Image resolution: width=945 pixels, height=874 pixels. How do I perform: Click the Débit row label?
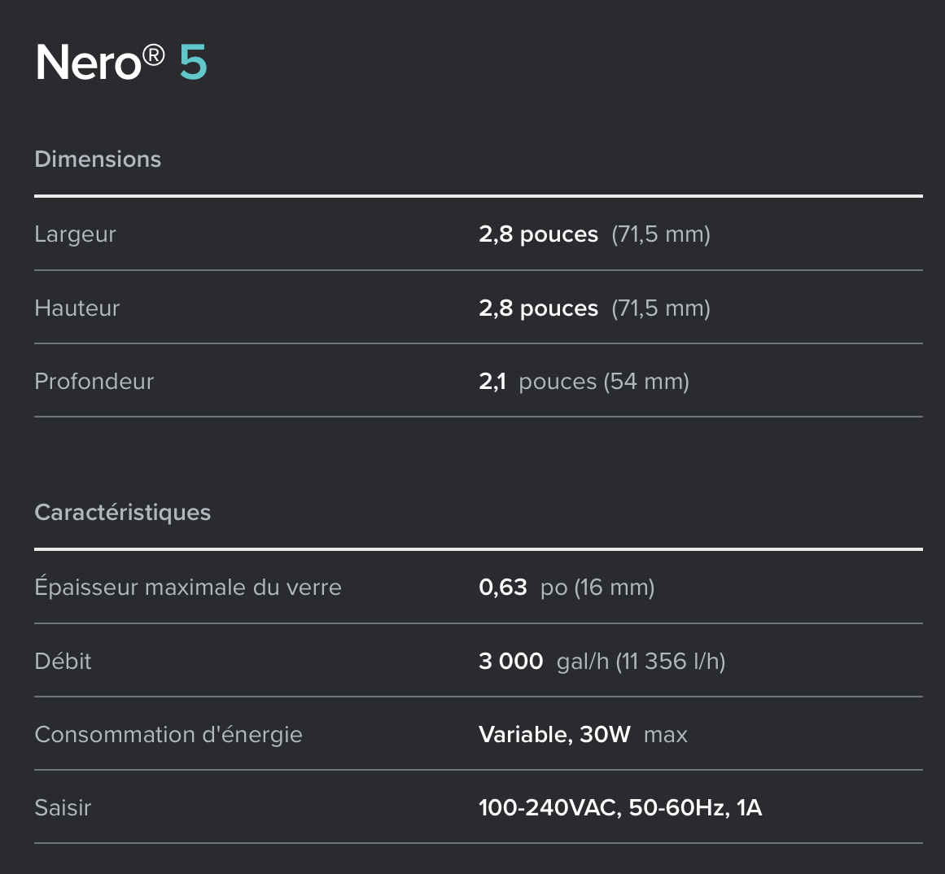[x=63, y=661]
